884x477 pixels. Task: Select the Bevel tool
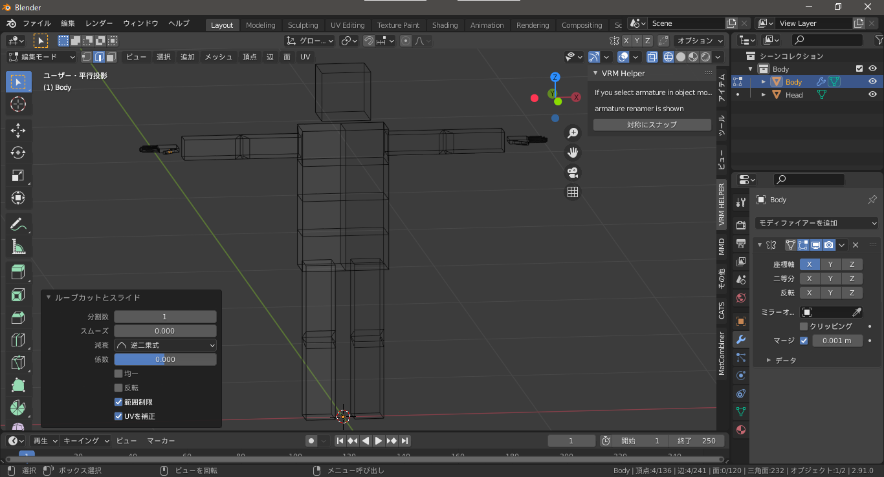pos(18,317)
